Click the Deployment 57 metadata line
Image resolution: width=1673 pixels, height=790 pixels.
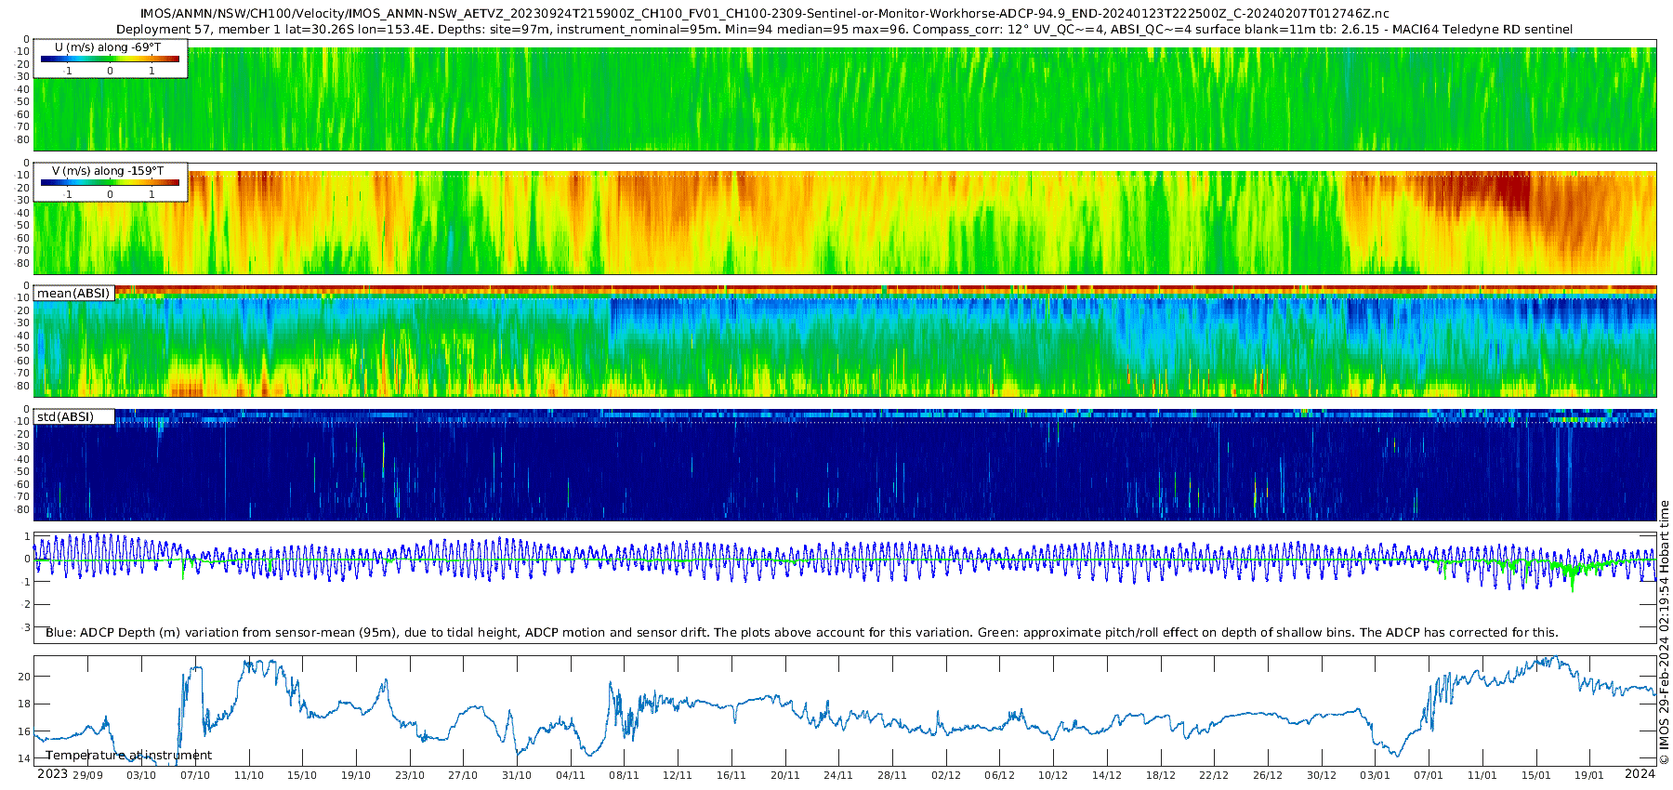pos(845,30)
